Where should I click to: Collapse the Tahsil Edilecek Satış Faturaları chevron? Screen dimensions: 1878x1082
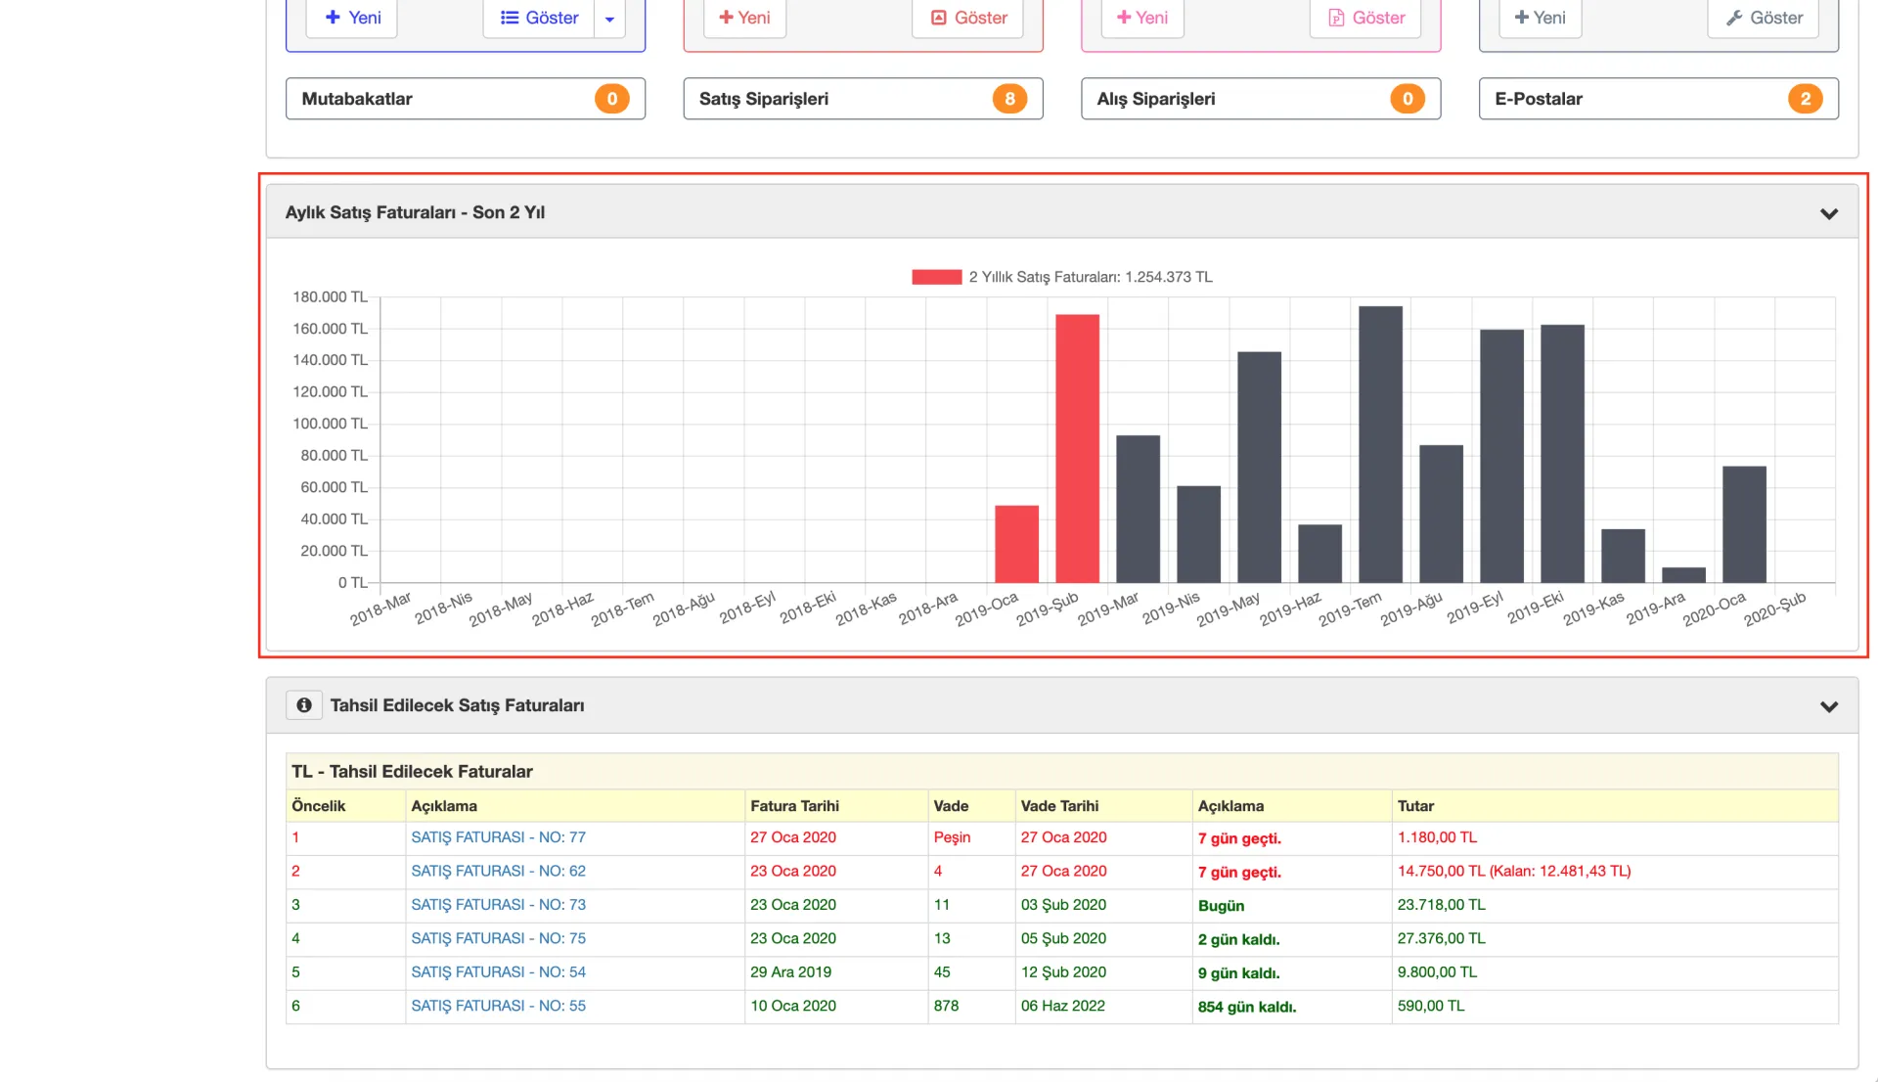(1829, 706)
